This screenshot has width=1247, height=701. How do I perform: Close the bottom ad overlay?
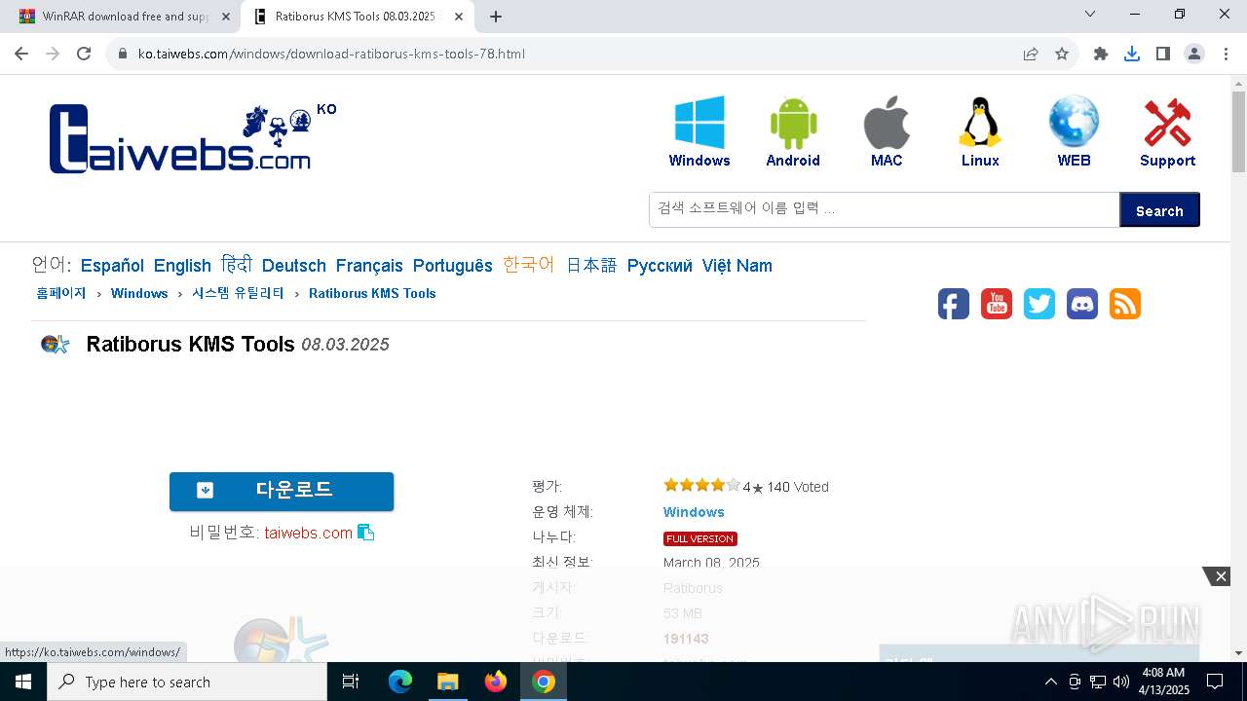pyautogui.click(x=1220, y=576)
